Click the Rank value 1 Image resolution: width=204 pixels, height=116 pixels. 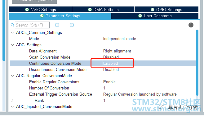tap(104, 100)
